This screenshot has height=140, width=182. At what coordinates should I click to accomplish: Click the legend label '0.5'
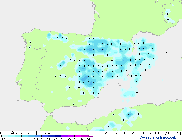[x=10, y=139]
